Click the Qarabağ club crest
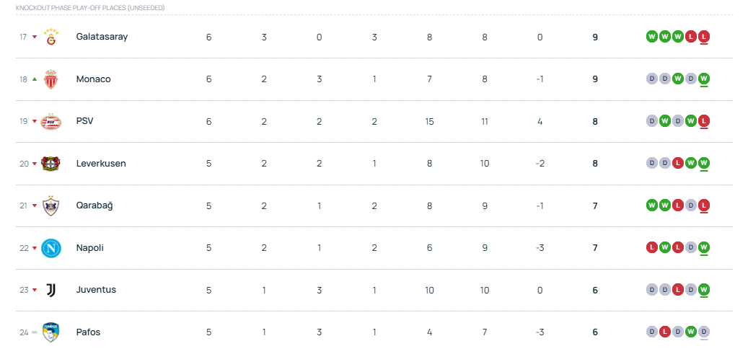This screenshot has height=354, width=748. coord(51,205)
